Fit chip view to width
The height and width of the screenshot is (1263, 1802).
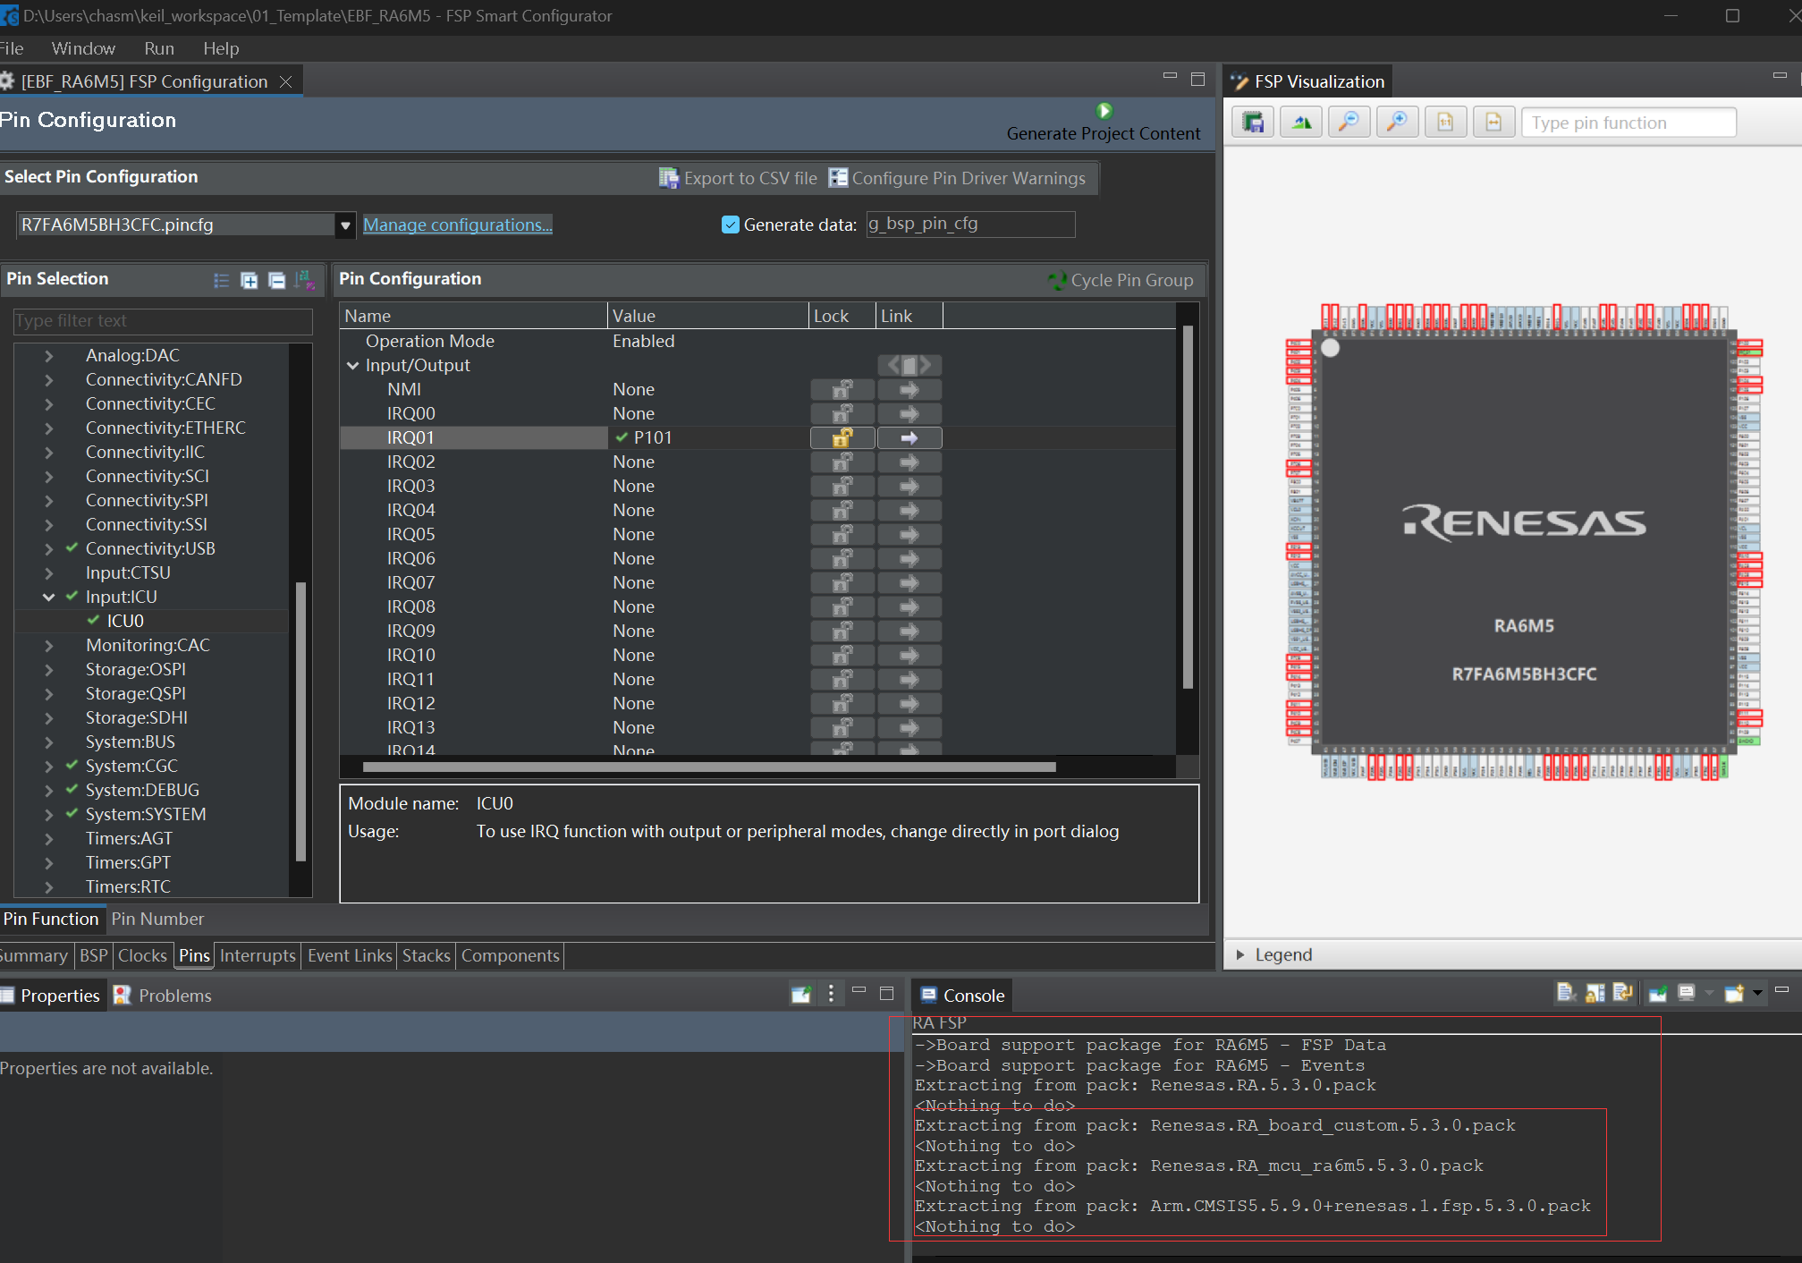click(1493, 123)
